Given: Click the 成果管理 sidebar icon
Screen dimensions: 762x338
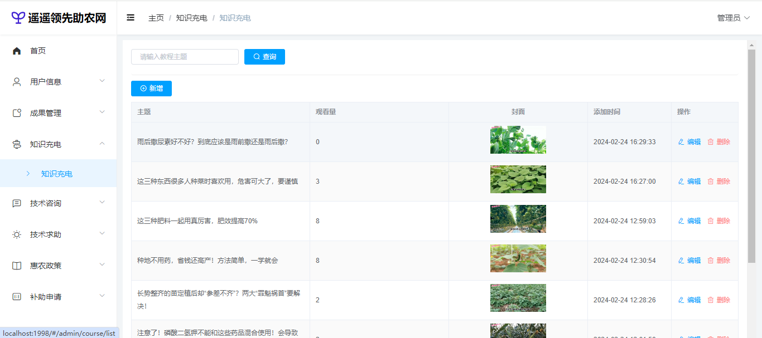Looking at the screenshot, I should pyautogui.click(x=17, y=113).
